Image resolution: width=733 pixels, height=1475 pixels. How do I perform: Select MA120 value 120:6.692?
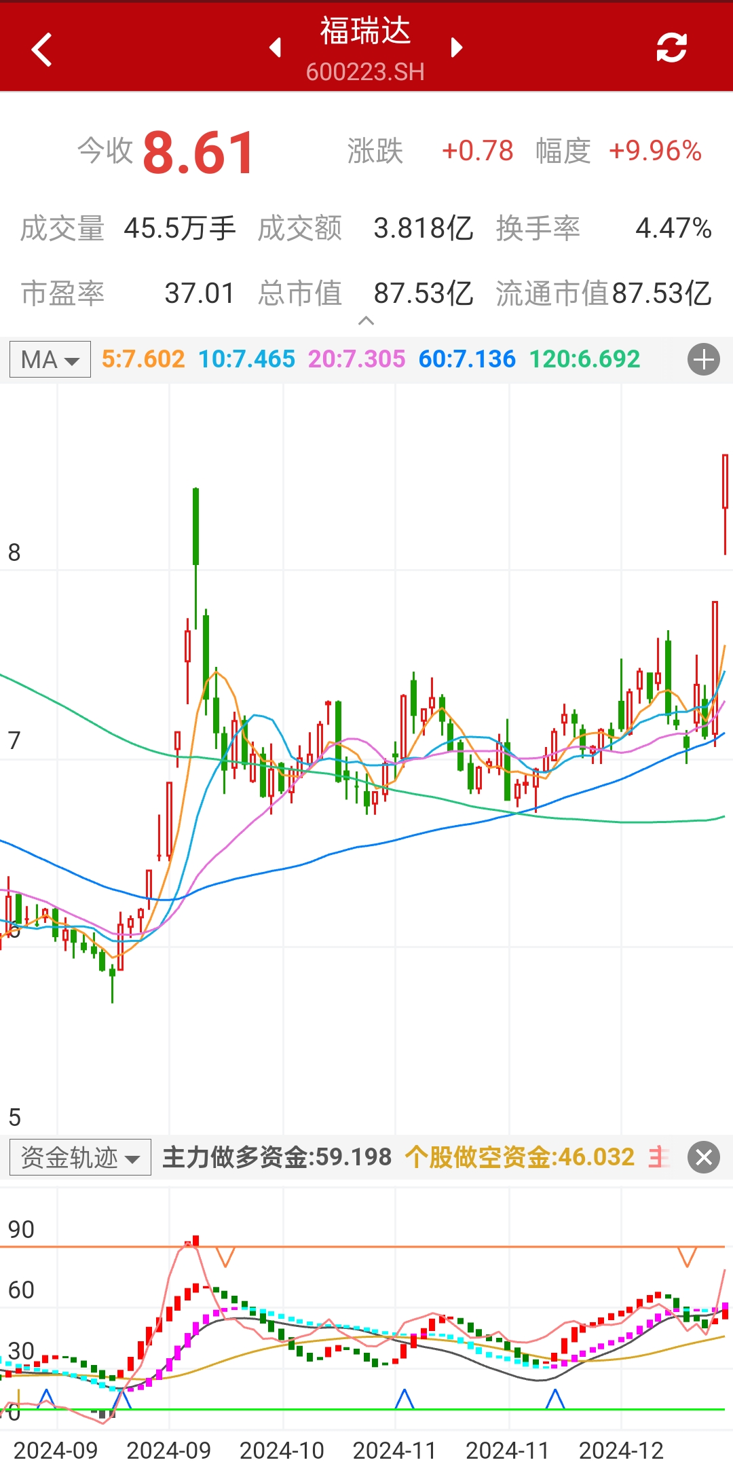(584, 359)
